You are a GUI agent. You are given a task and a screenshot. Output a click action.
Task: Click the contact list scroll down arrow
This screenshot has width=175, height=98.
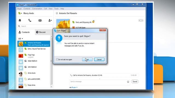tap(51, 87)
